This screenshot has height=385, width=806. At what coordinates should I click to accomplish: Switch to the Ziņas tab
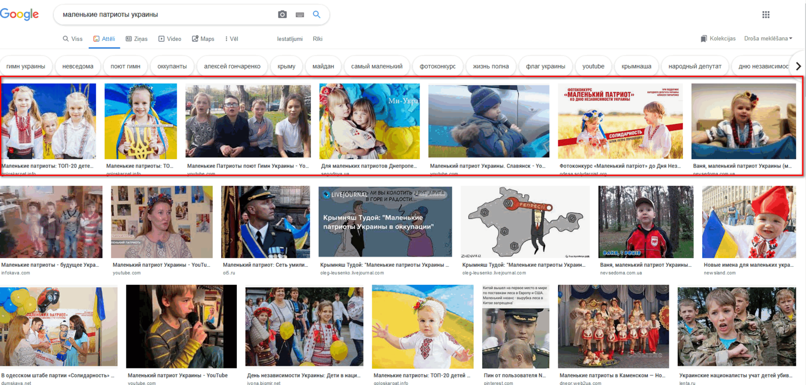click(x=137, y=39)
